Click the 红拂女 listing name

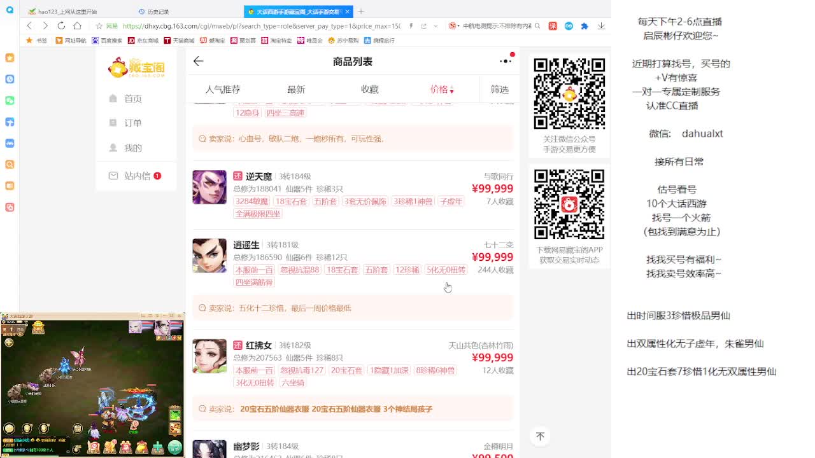[259, 345]
